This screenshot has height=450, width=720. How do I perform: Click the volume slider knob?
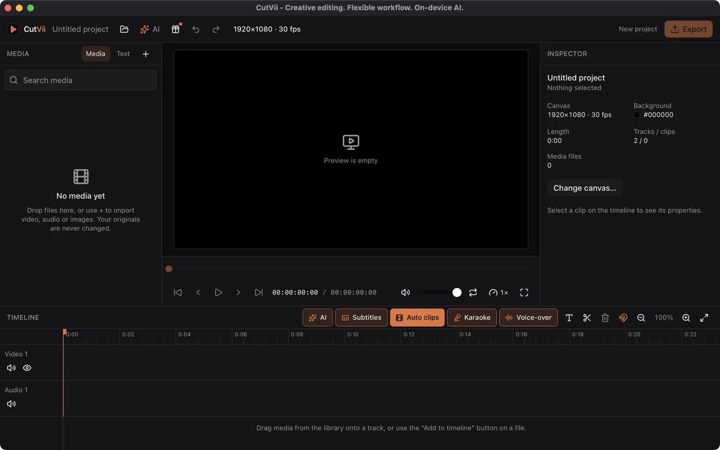(457, 292)
